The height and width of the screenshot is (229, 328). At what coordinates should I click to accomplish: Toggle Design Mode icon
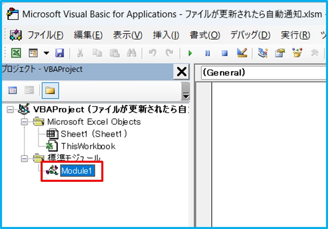coord(242,53)
